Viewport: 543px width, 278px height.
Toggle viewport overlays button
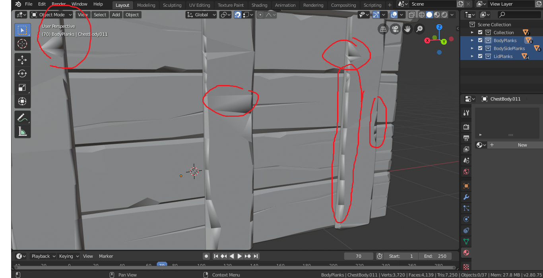click(x=394, y=15)
